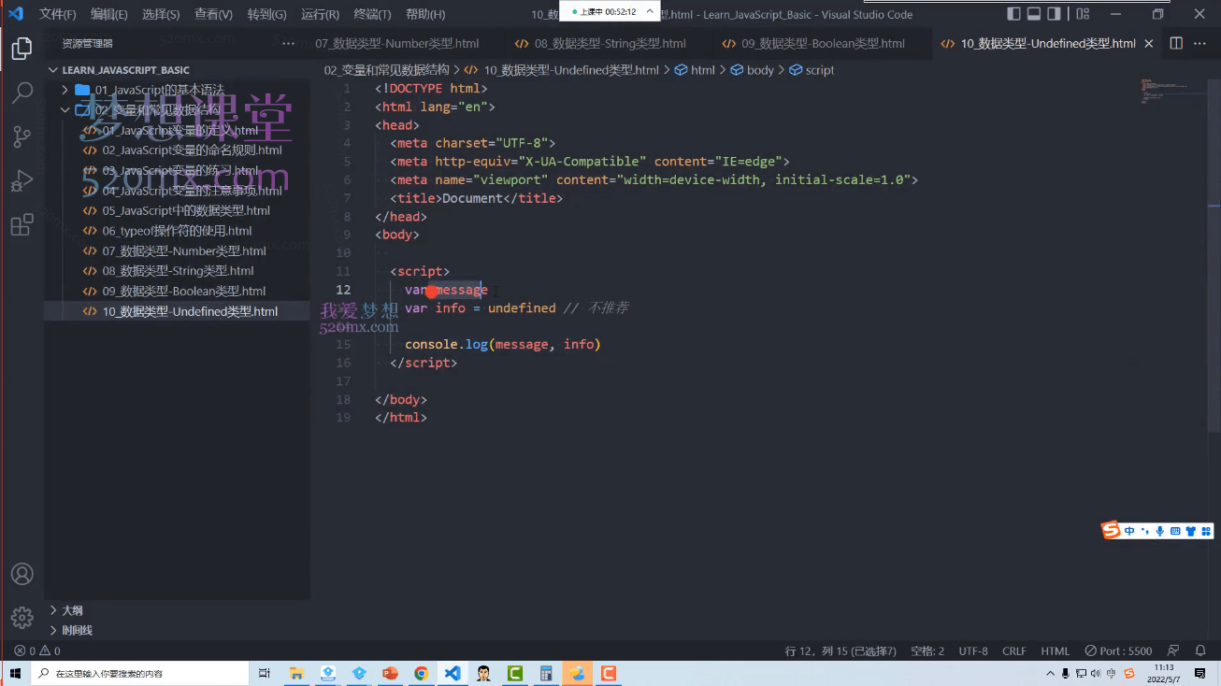This screenshot has height=686, width=1221.
Task: Change language mode HTML in status bar
Action: point(1055,650)
